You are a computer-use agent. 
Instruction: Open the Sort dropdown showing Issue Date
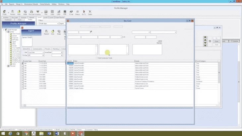pyautogui.click(x=43, y=52)
